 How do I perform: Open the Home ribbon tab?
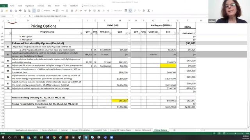(12, 6)
